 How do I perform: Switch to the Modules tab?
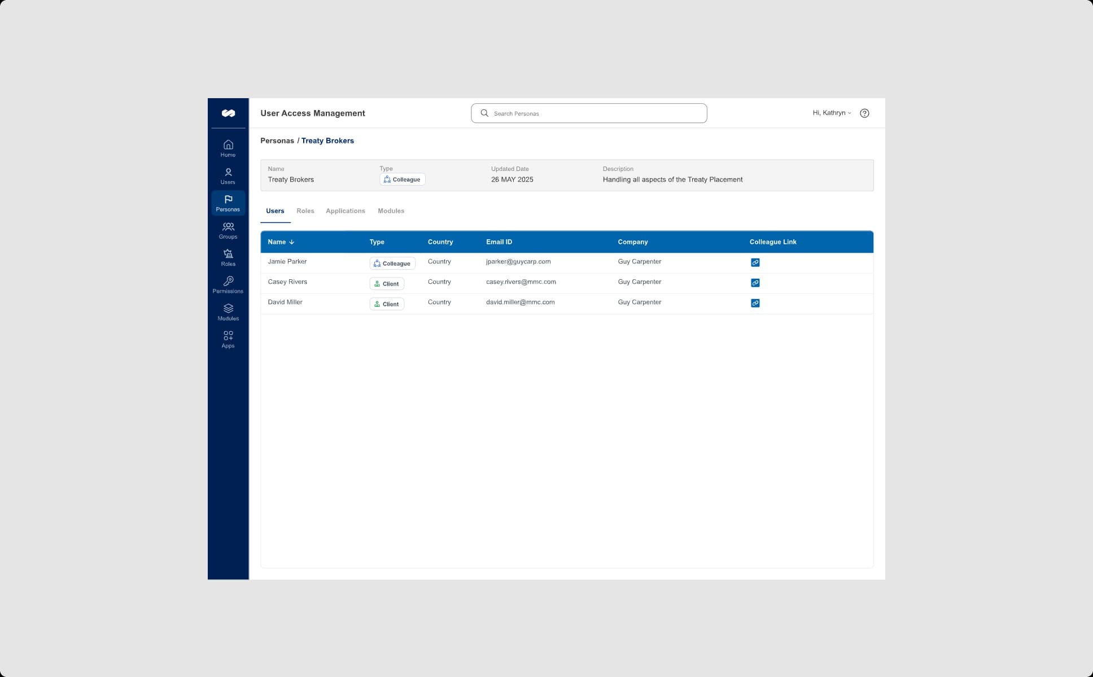pyautogui.click(x=391, y=211)
